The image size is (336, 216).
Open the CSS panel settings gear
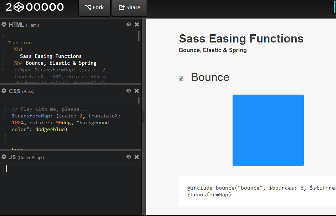pyautogui.click(x=4, y=91)
